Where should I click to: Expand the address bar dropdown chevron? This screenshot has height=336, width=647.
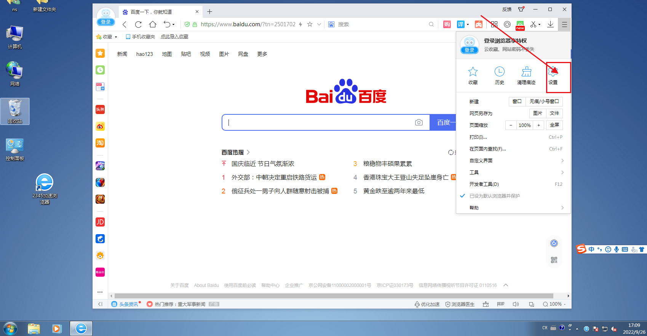tap(319, 24)
